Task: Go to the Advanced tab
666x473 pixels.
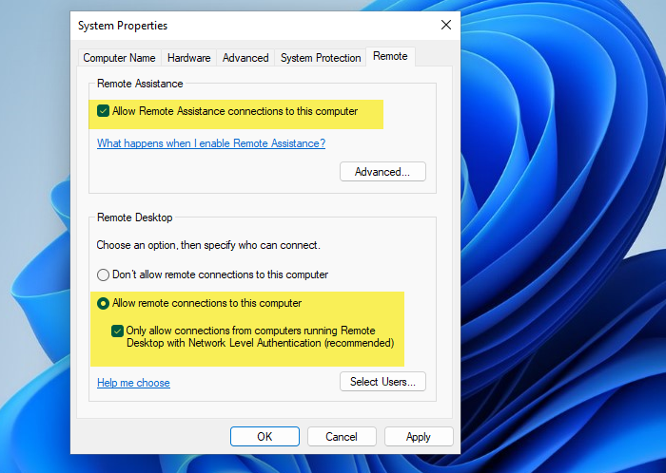Action: tap(245, 58)
